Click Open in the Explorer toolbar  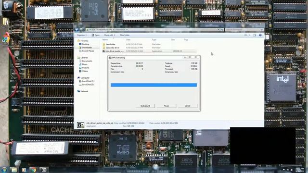(x=96, y=35)
